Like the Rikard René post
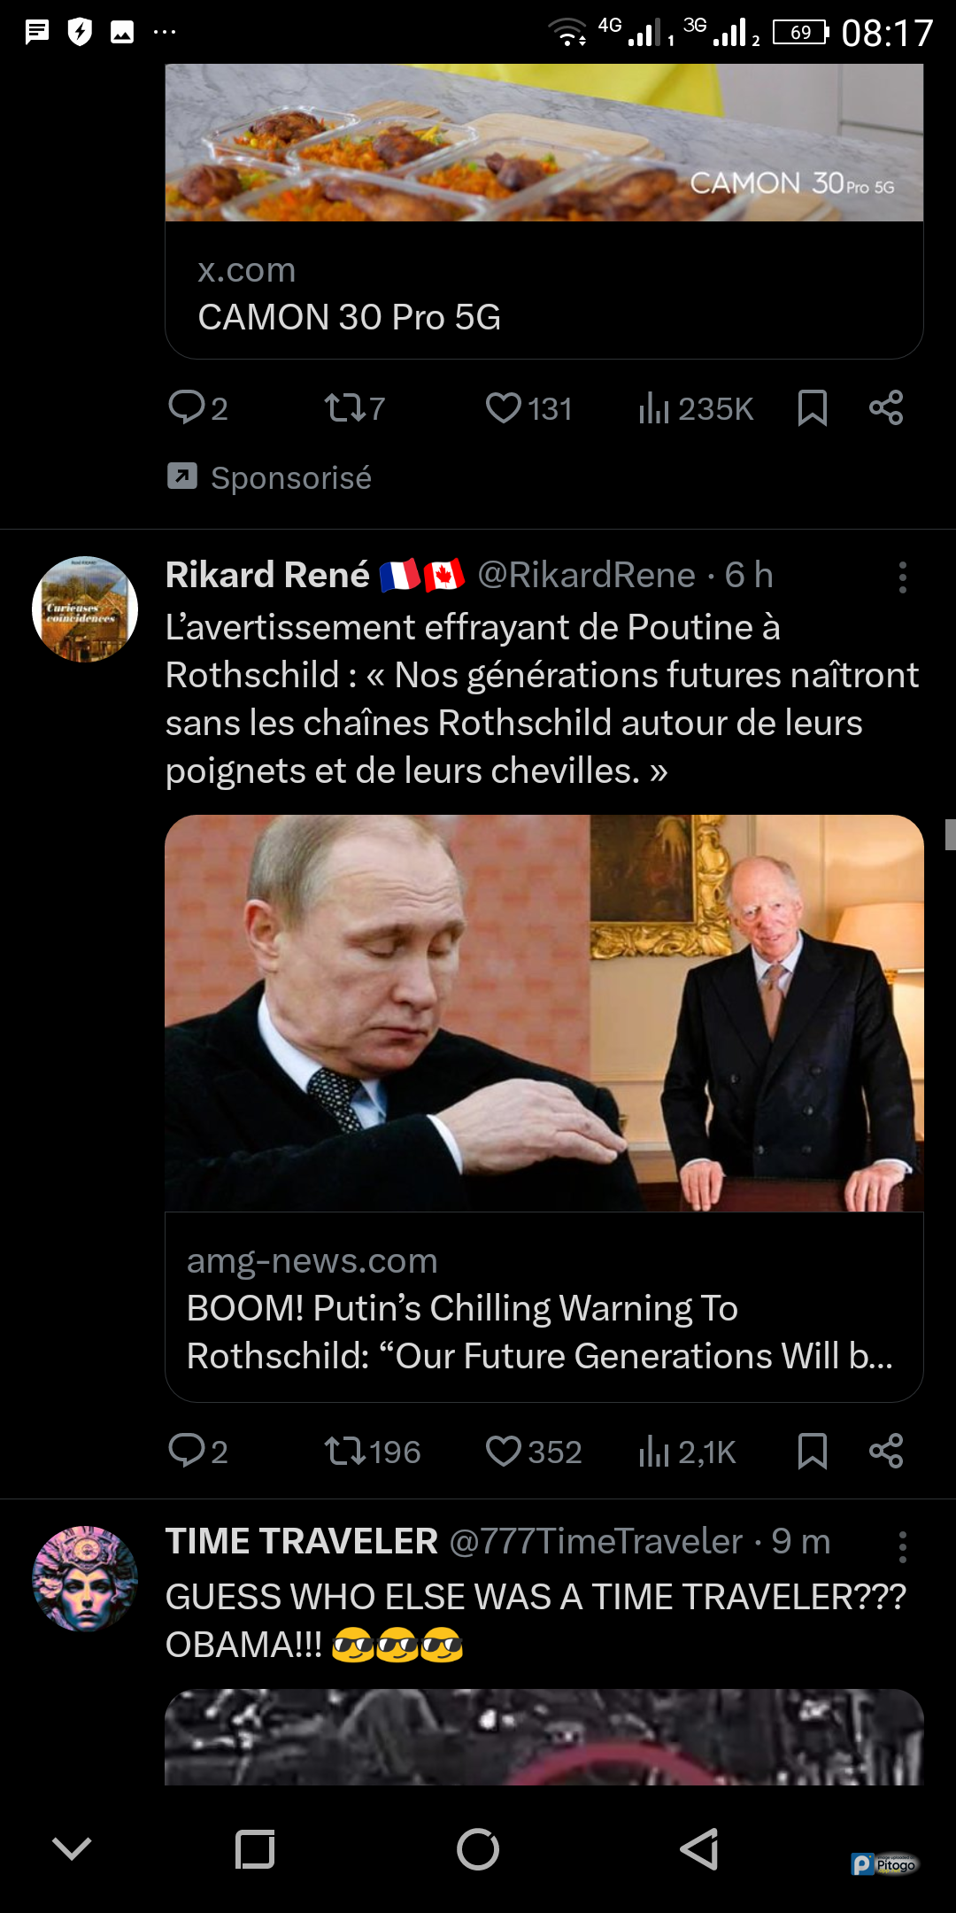The image size is (956, 1913). coord(504,1452)
